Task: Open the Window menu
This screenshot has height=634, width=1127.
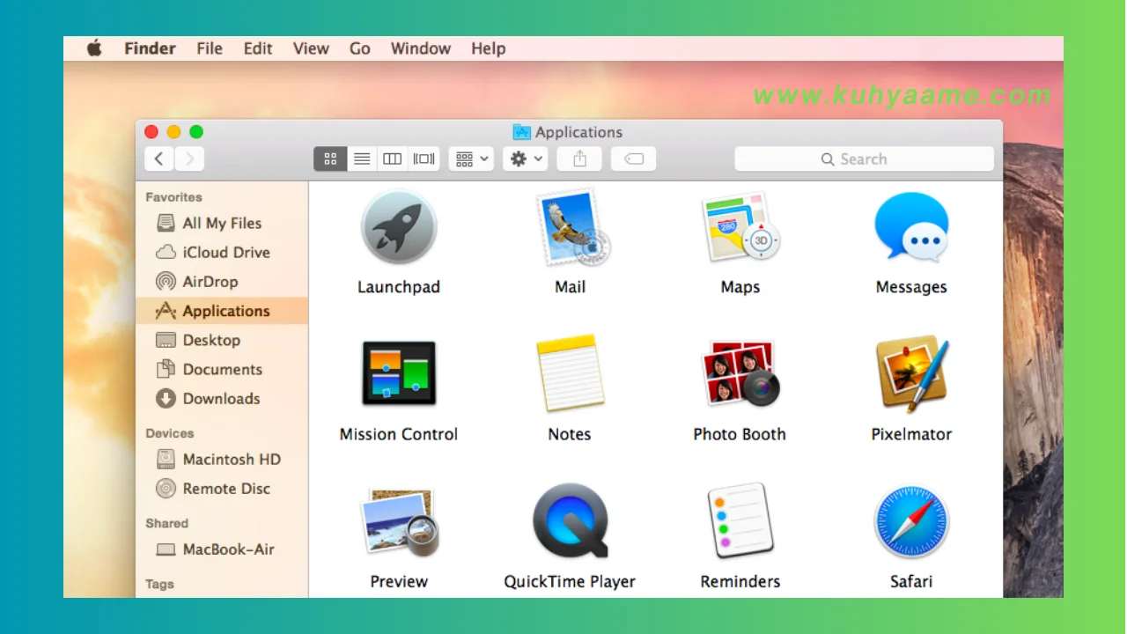Action: coord(421,48)
